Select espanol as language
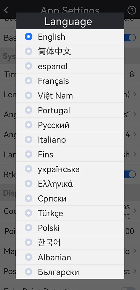The height and width of the screenshot is (290, 140). pyautogui.click(x=70, y=66)
